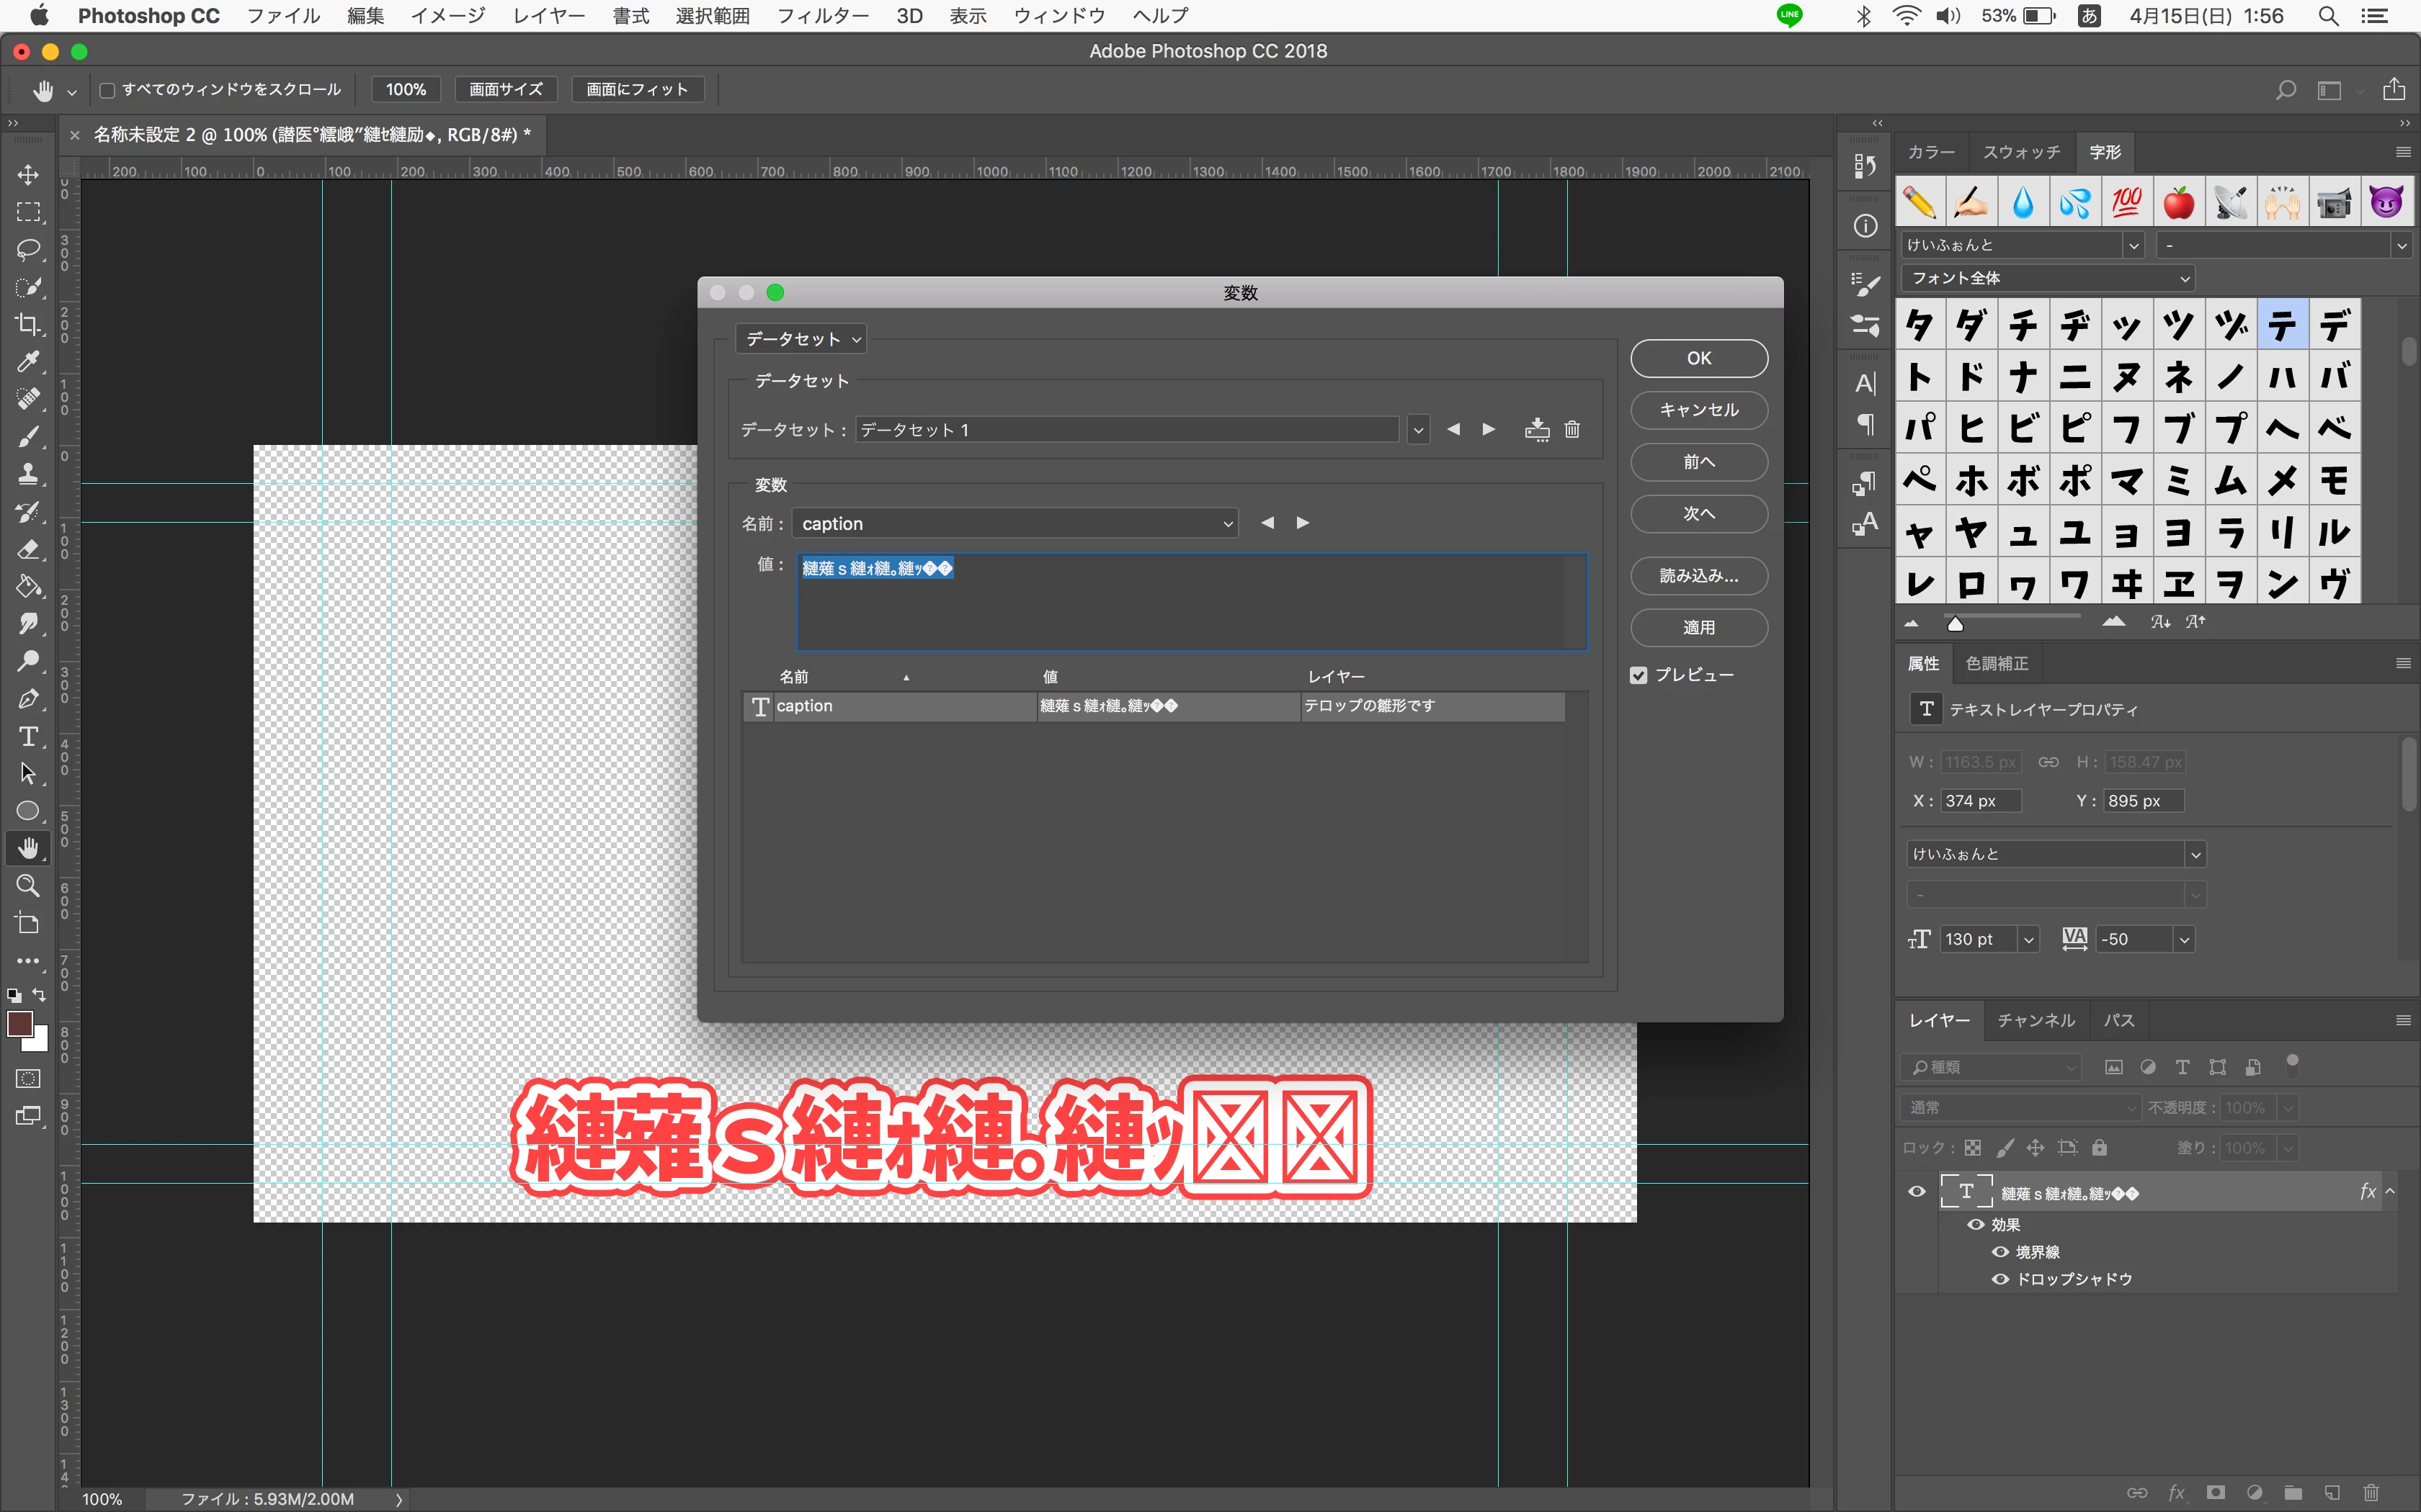This screenshot has width=2421, height=1512.
Task: Select the Eyedropper tool
Action: point(28,361)
